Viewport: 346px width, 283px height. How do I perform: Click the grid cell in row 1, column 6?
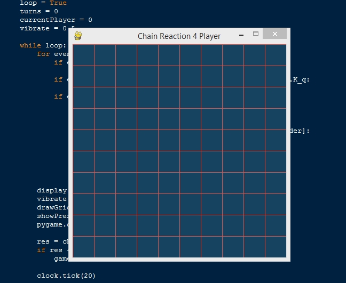[190, 55]
